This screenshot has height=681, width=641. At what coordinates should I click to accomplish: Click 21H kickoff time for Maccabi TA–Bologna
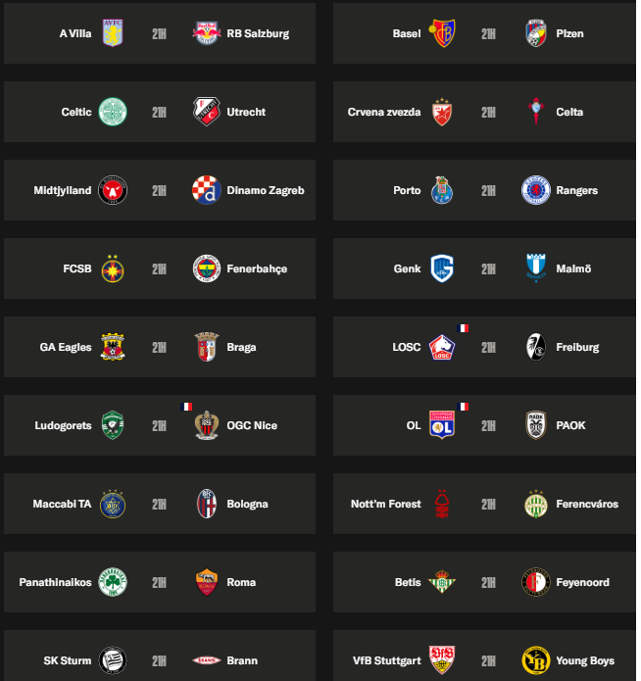tap(159, 504)
